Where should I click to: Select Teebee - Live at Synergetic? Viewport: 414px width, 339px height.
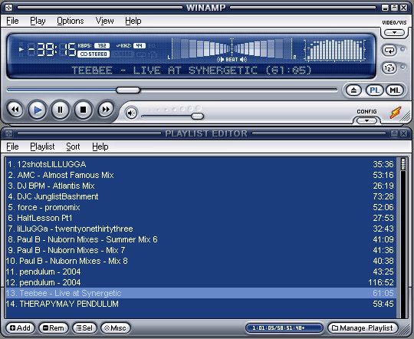(x=201, y=293)
